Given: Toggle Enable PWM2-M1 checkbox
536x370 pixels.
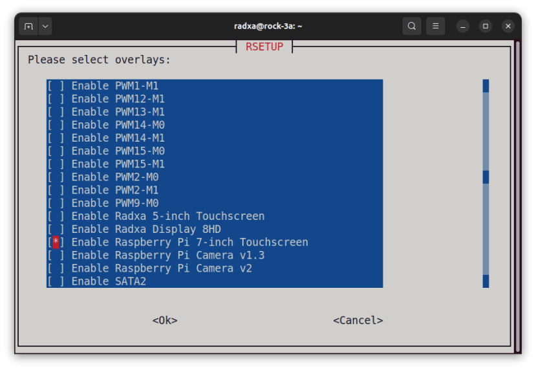Looking at the screenshot, I should [56, 190].
